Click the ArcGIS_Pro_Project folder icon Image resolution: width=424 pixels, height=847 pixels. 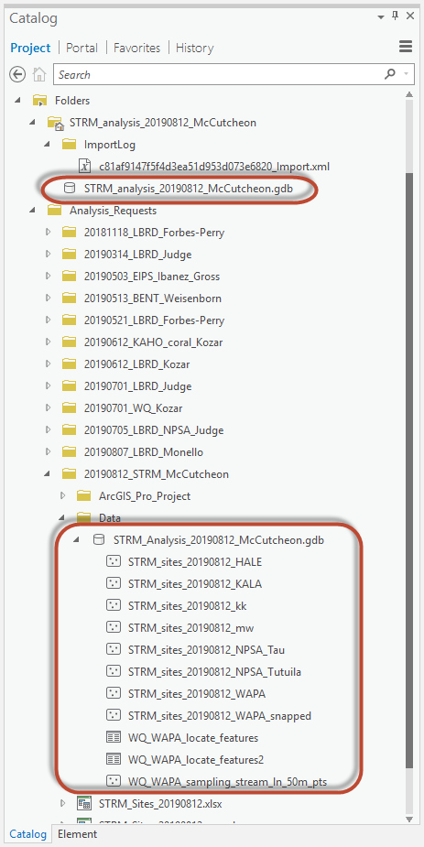83,495
